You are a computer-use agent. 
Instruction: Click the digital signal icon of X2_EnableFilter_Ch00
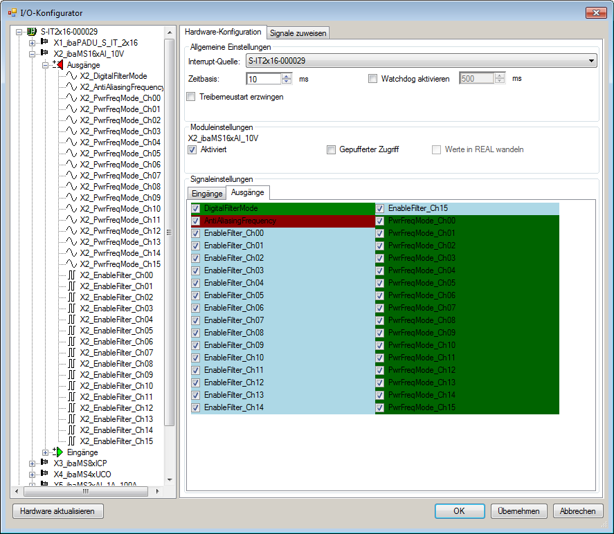tap(71, 275)
